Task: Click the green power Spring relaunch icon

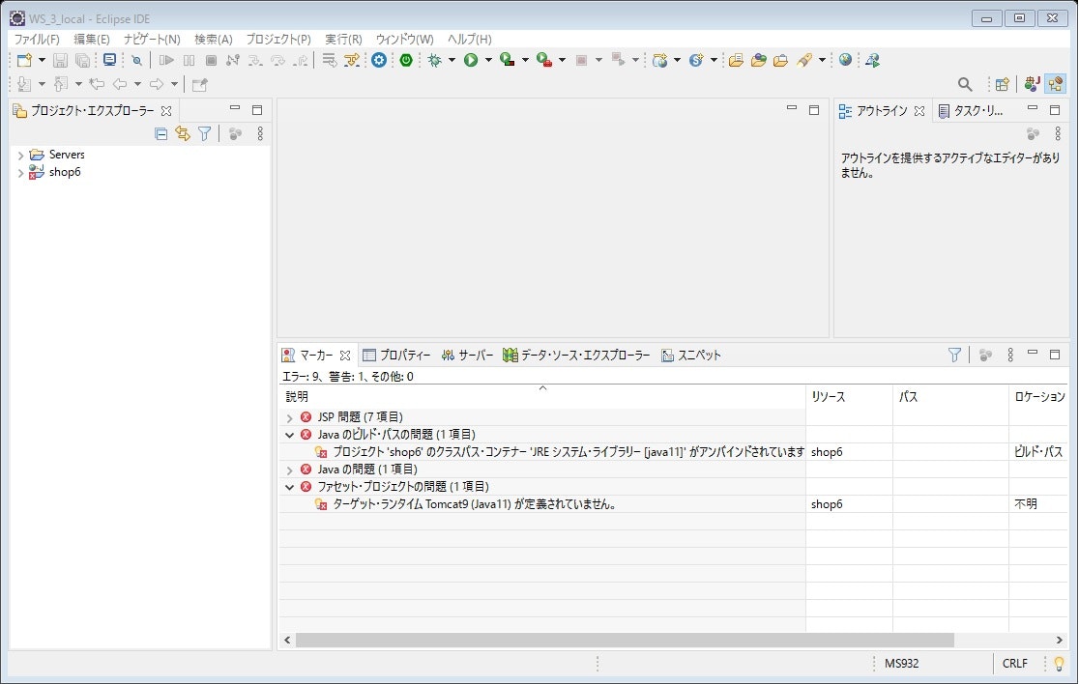Action: tap(406, 61)
